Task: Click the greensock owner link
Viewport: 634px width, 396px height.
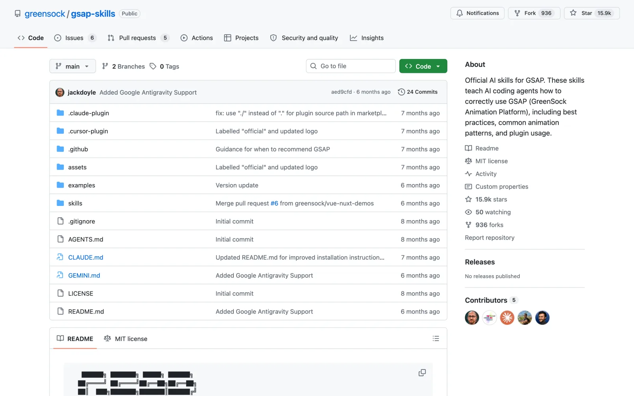Action: (45, 14)
